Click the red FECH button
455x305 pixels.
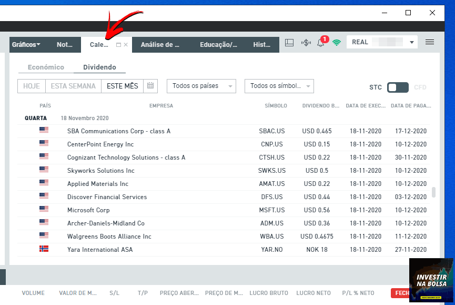pyautogui.click(x=400, y=293)
